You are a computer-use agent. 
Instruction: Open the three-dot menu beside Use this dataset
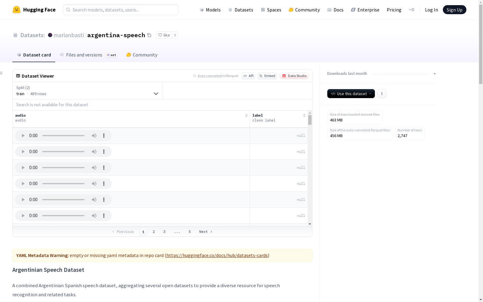point(382,94)
